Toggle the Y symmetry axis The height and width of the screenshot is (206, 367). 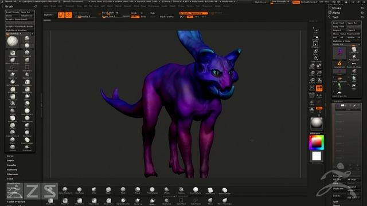(x=197, y=17)
